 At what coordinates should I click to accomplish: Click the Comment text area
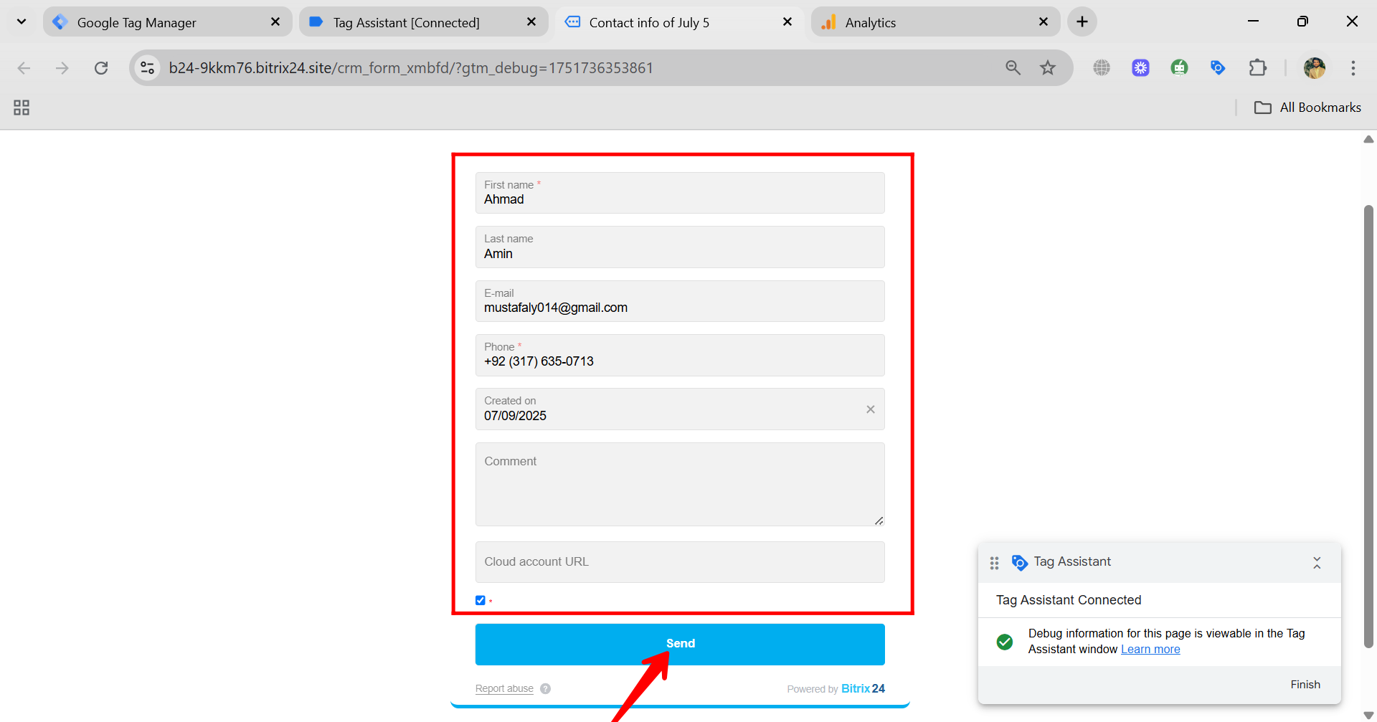click(680, 485)
